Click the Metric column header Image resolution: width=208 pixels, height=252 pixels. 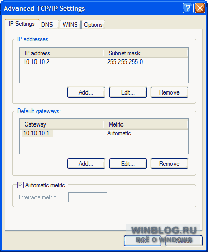click(145, 124)
